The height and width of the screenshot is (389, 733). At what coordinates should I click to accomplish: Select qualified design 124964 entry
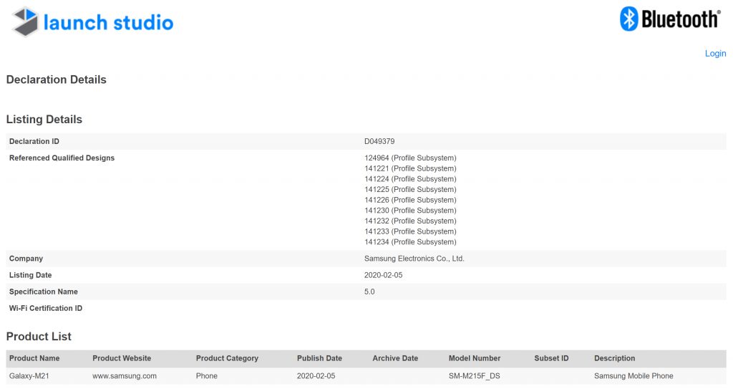tap(410, 158)
